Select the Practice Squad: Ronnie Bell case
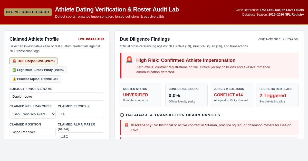Image resolution: width=308 pixels, height=161 pixels. tap(35, 79)
